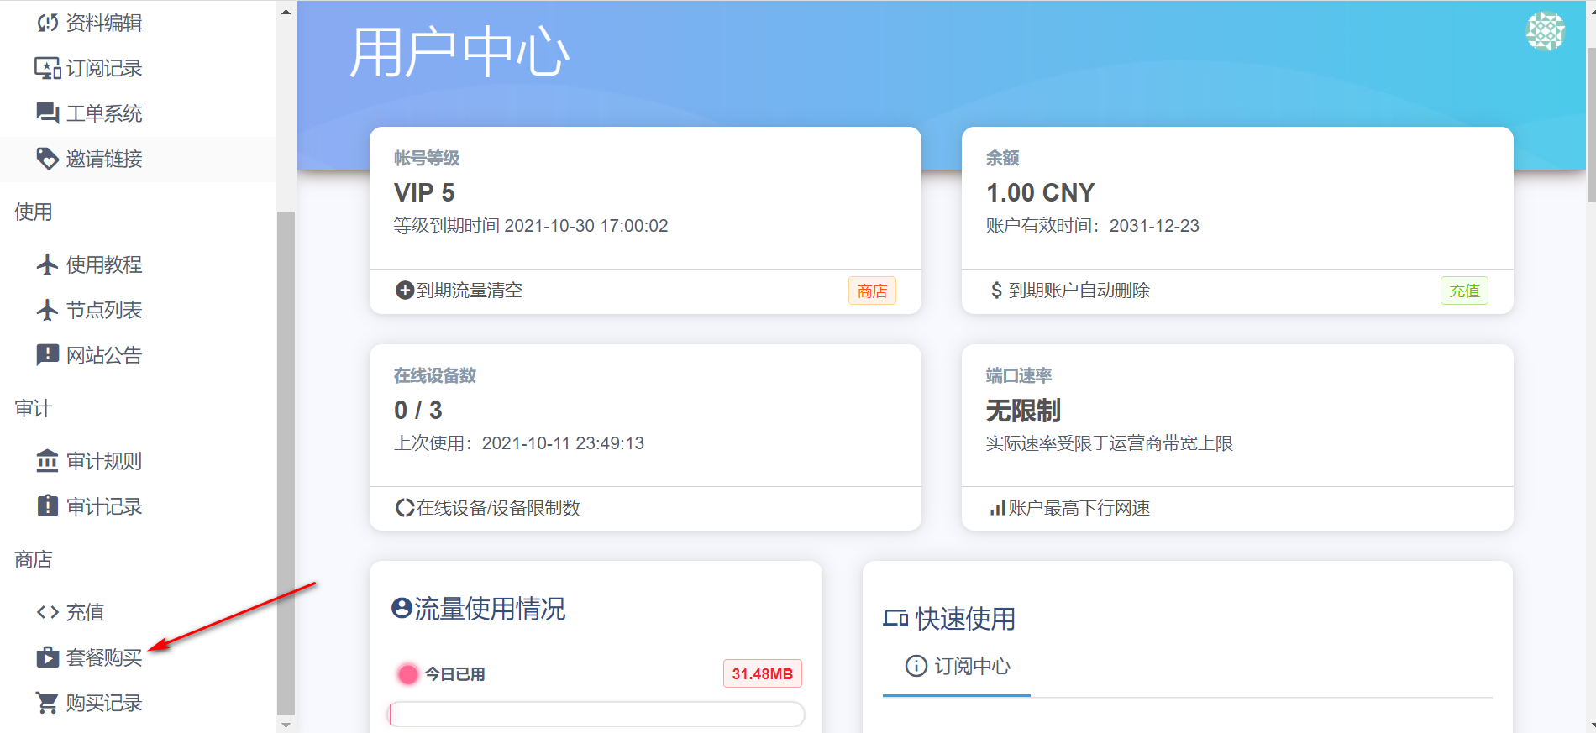The width and height of the screenshot is (1596, 733).
Task: Click the sidebar scroll up arrow
Action: click(286, 12)
